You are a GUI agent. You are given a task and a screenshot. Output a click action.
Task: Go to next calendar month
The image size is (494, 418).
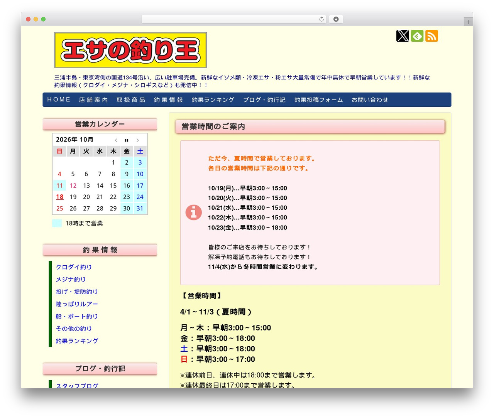pyautogui.click(x=137, y=140)
